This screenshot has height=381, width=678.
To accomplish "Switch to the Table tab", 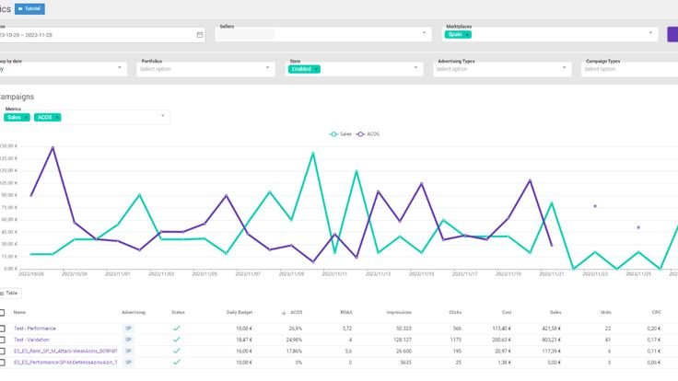I will tap(9, 292).
